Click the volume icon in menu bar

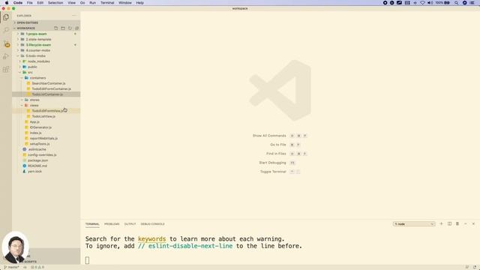click(430, 3)
